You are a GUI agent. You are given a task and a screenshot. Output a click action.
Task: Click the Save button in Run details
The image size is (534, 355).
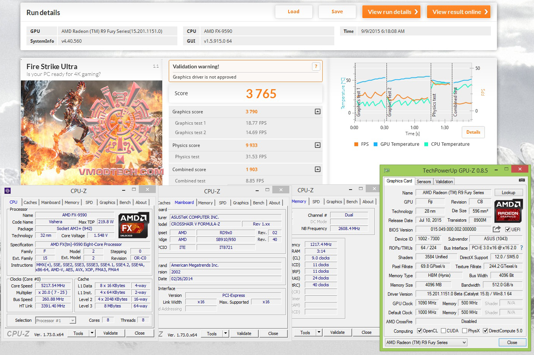[337, 12]
